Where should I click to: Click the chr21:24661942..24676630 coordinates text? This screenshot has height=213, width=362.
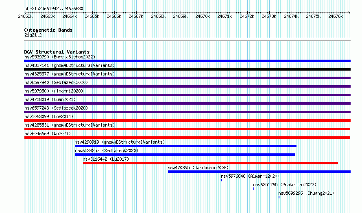coord(54,9)
